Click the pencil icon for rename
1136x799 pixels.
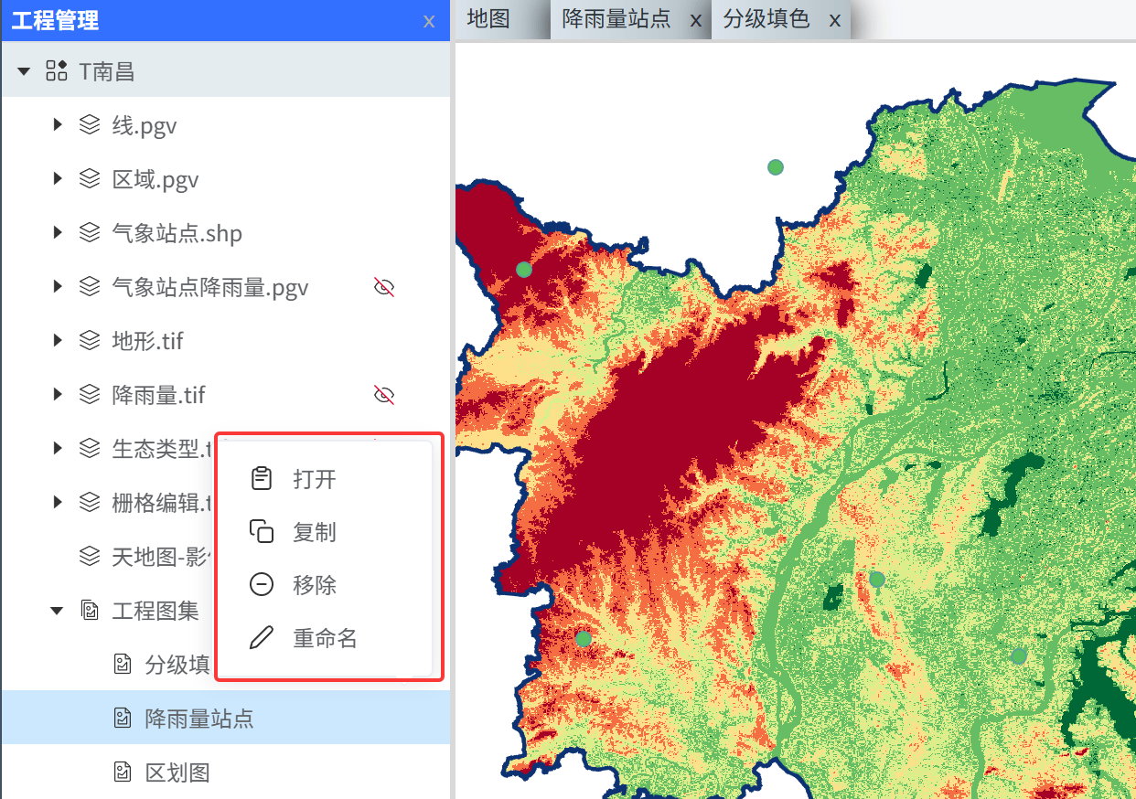(262, 637)
